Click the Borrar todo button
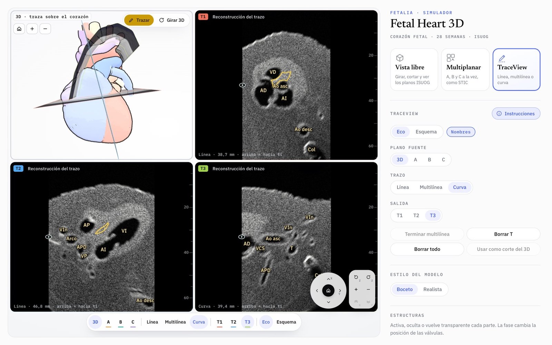 tap(427, 249)
